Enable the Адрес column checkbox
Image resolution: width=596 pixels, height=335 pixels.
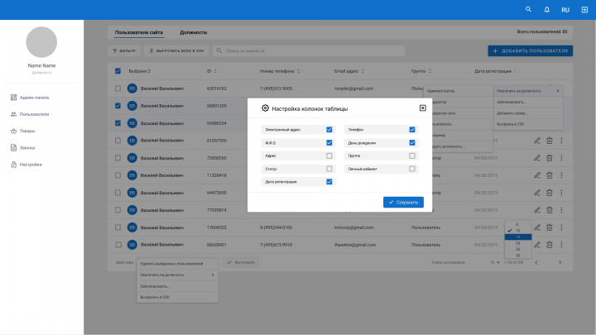pyautogui.click(x=329, y=156)
